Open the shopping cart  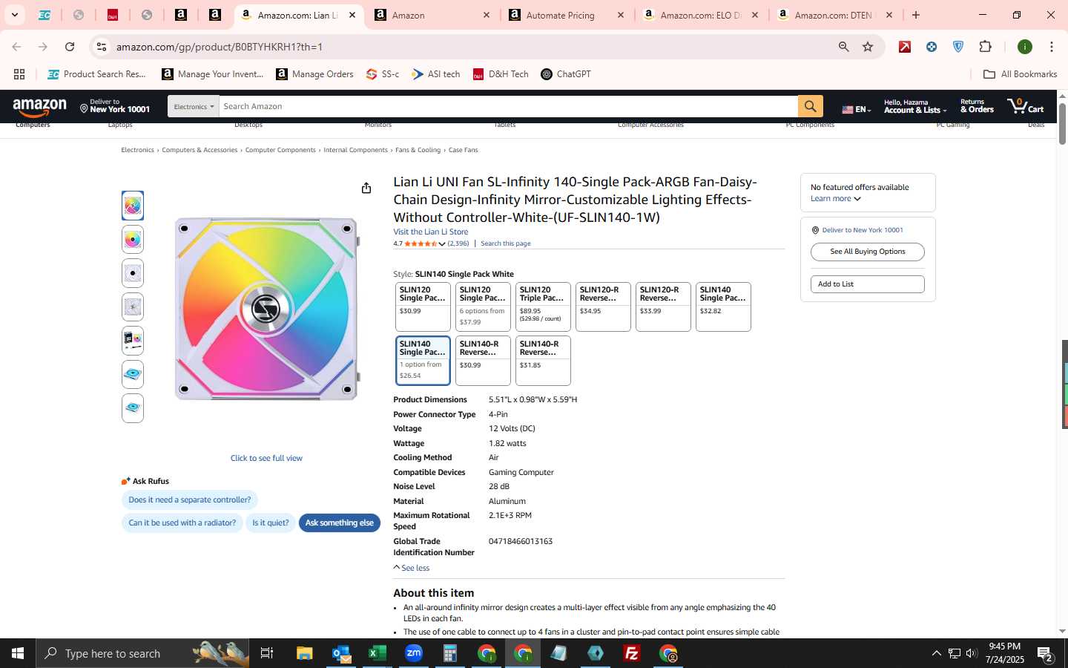click(1025, 106)
